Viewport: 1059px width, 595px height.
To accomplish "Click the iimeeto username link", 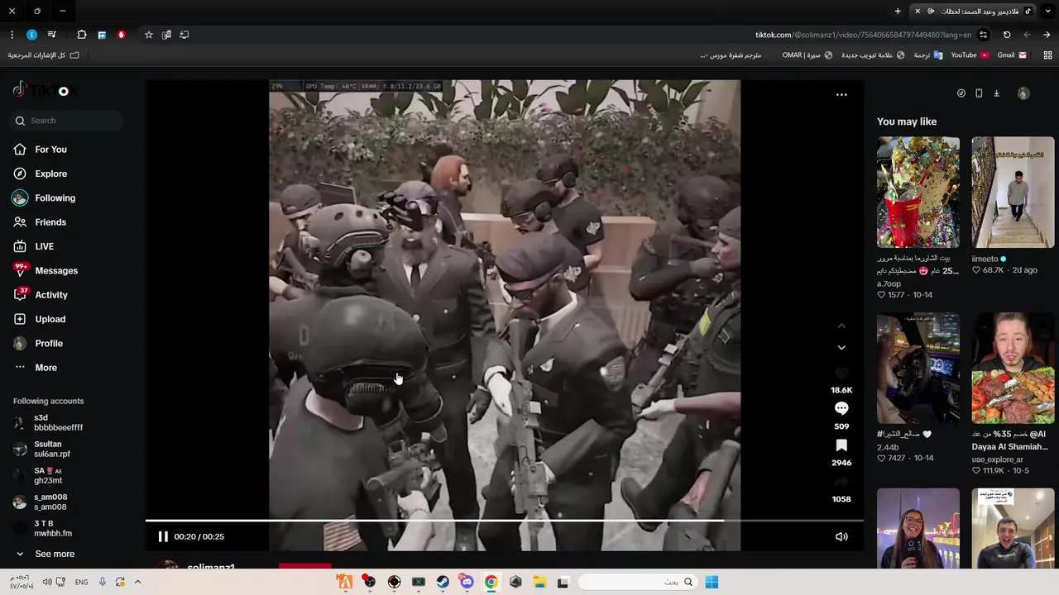I will click(x=985, y=259).
